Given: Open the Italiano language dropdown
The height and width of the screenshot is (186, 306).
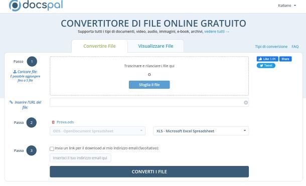Looking at the screenshot, I should pos(287,6).
